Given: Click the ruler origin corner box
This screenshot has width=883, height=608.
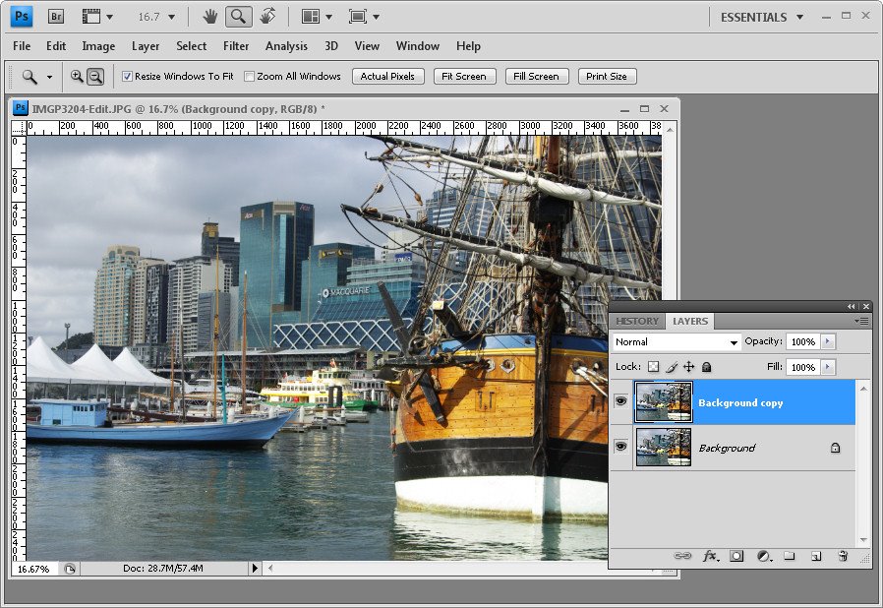Looking at the screenshot, I should click(19, 129).
